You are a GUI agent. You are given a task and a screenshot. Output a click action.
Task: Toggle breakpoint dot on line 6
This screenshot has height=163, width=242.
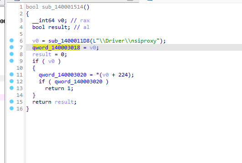[11, 40]
